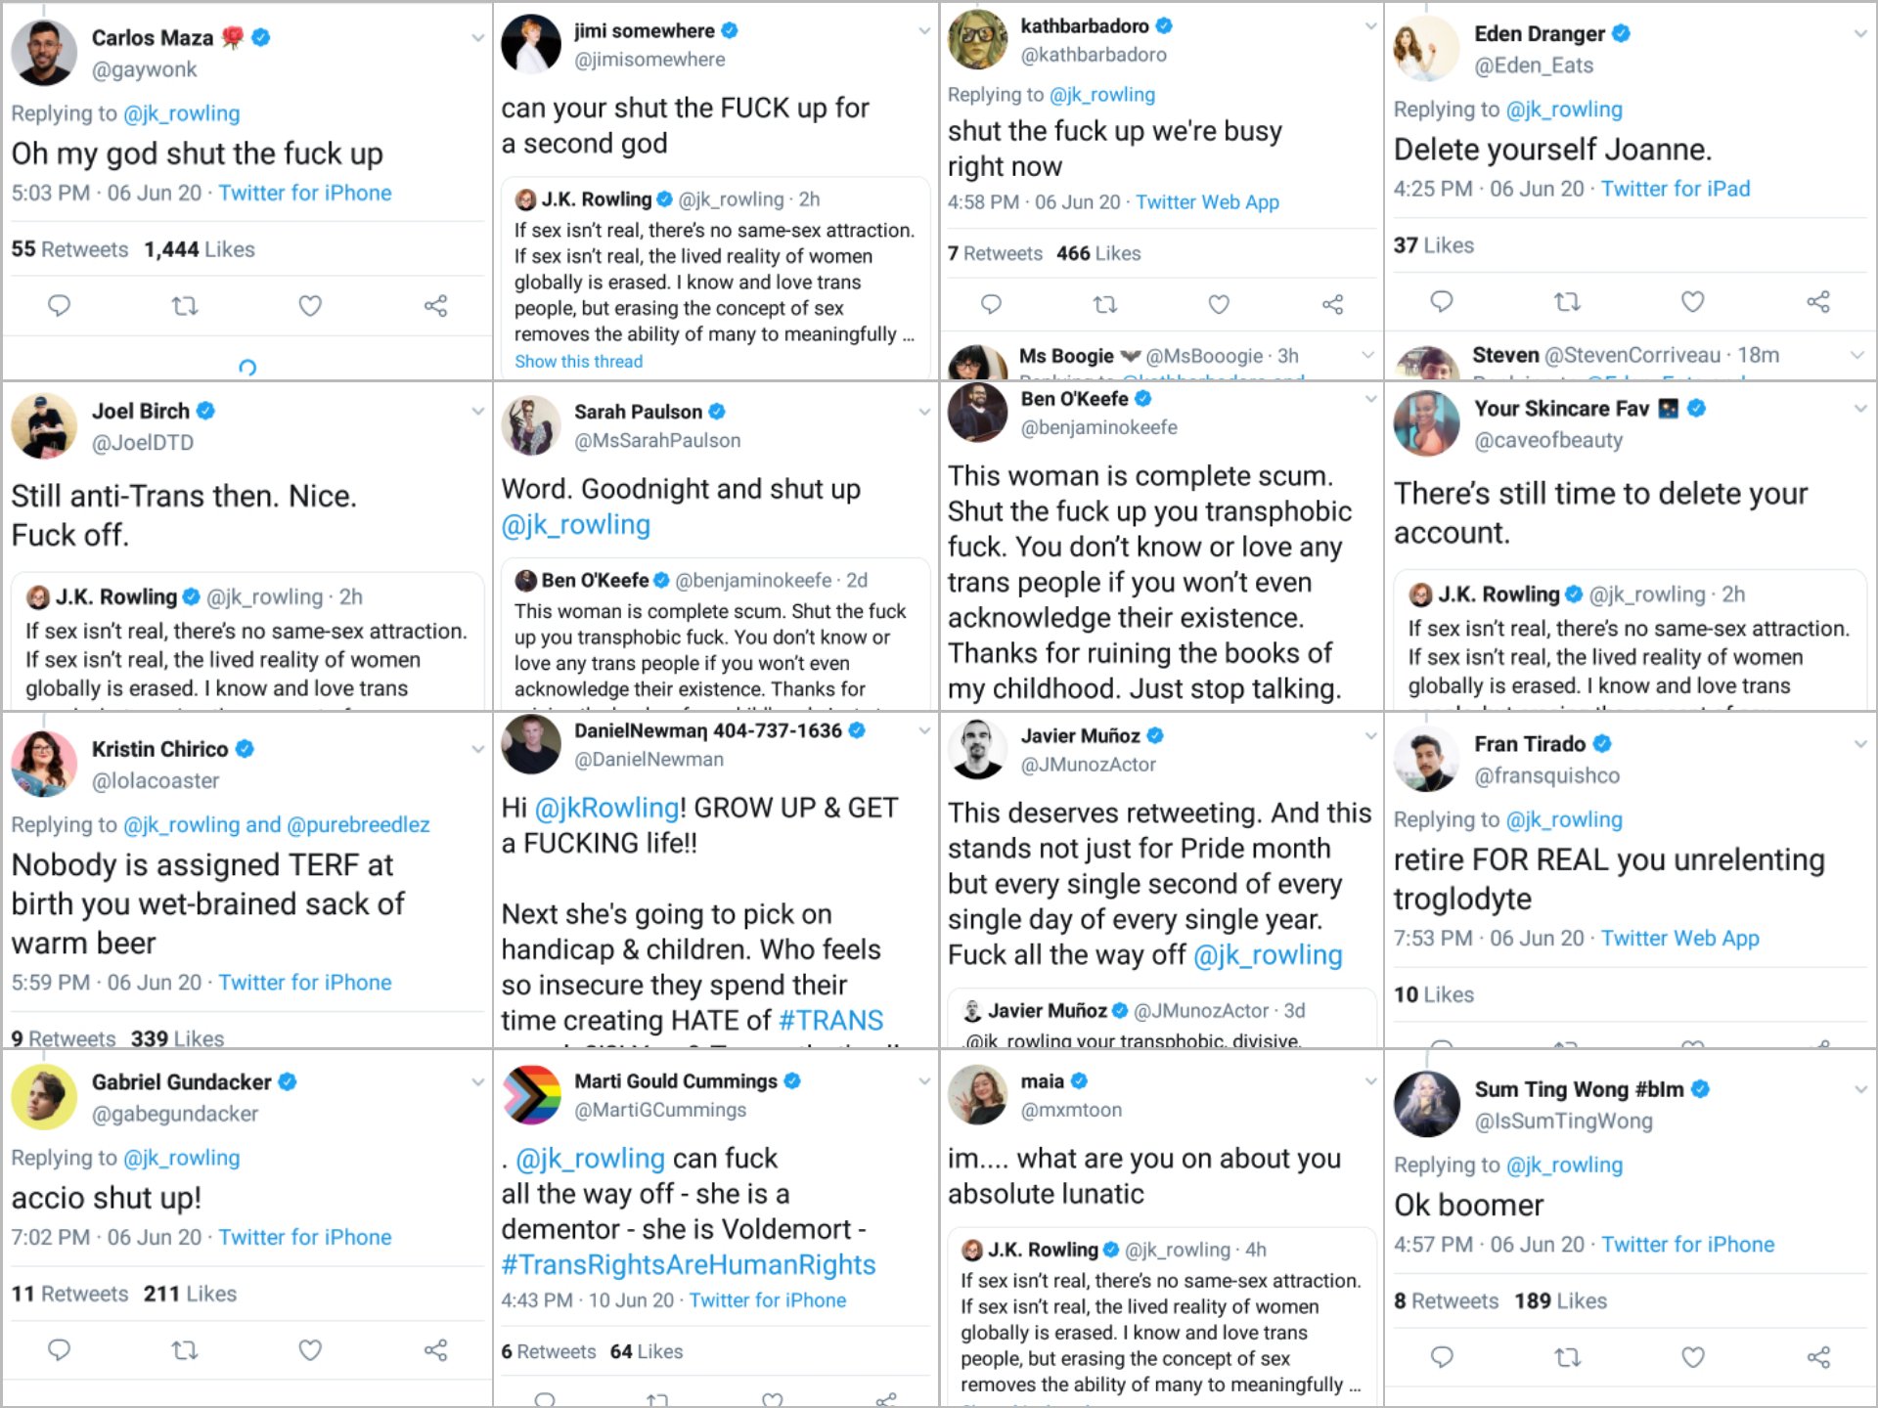Open the dropdown arrow on Fran Tirado's tweet
This screenshot has height=1408, width=1878.
1859,744
